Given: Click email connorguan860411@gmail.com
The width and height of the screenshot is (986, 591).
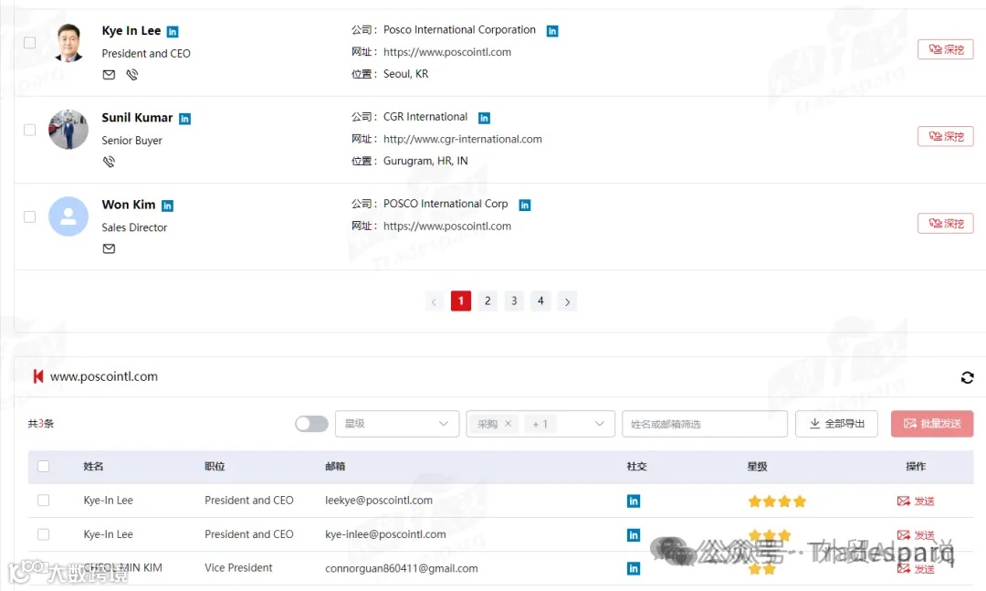Looking at the screenshot, I should click(x=401, y=568).
